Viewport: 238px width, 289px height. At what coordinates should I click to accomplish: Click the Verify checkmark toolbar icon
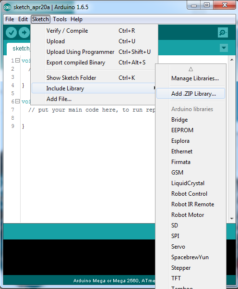pyautogui.click(x=11, y=33)
